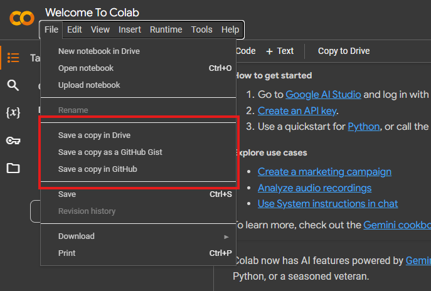This screenshot has width=431, height=291.
Task: Add a Text cell with + Text
Action: tap(280, 51)
